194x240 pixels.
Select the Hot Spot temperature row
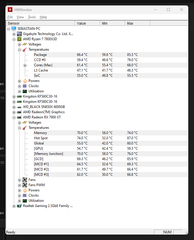coord(111,138)
